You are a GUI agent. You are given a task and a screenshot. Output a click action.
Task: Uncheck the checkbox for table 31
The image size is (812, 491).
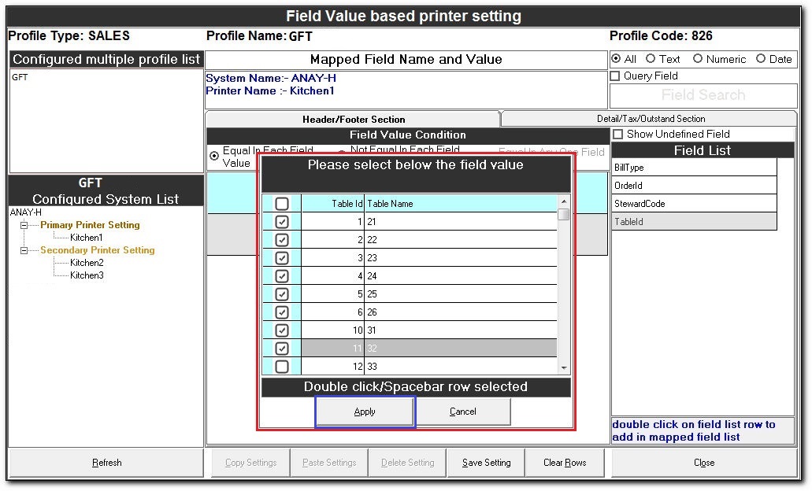tap(282, 330)
